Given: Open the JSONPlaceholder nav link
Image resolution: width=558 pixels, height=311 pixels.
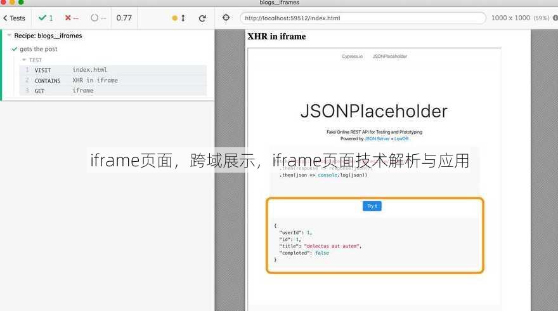Looking at the screenshot, I should tap(390, 56).
